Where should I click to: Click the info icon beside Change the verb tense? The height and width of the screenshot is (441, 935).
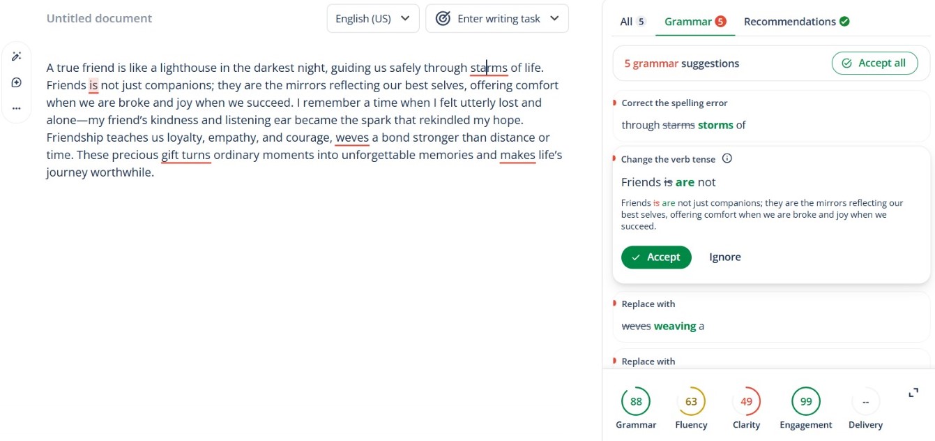pos(727,158)
